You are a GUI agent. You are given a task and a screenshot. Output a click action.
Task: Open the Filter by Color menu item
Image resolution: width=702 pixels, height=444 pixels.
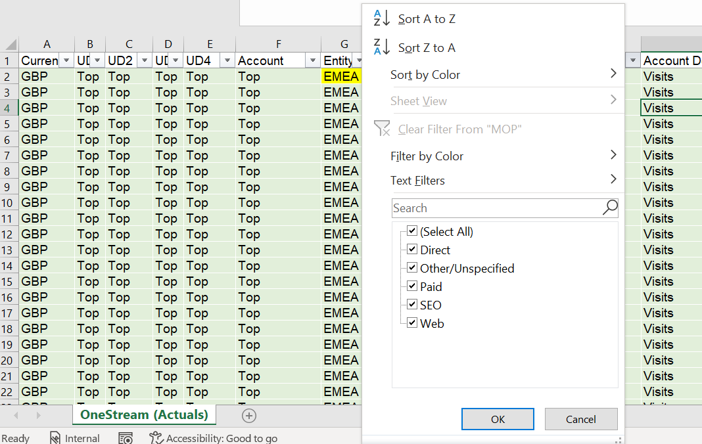coord(493,156)
